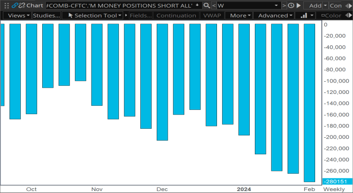Open the W interval dropdown
Screen dimensions: 353x193
click(276, 6)
